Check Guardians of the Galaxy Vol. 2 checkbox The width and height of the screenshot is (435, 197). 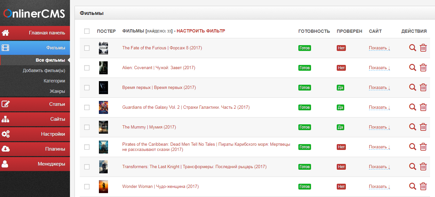(x=87, y=107)
